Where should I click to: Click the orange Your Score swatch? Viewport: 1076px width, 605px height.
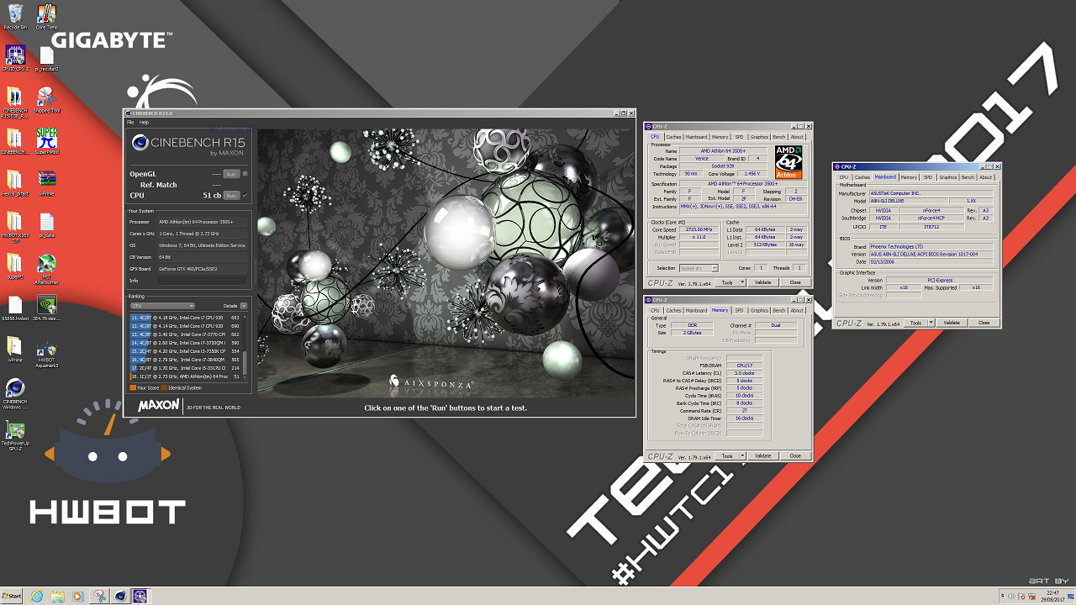pyautogui.click(x=133, y=388)
